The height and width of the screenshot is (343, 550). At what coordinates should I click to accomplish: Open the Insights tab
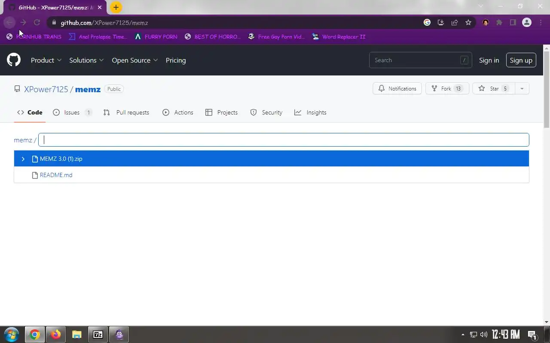[x=310, y=112]
